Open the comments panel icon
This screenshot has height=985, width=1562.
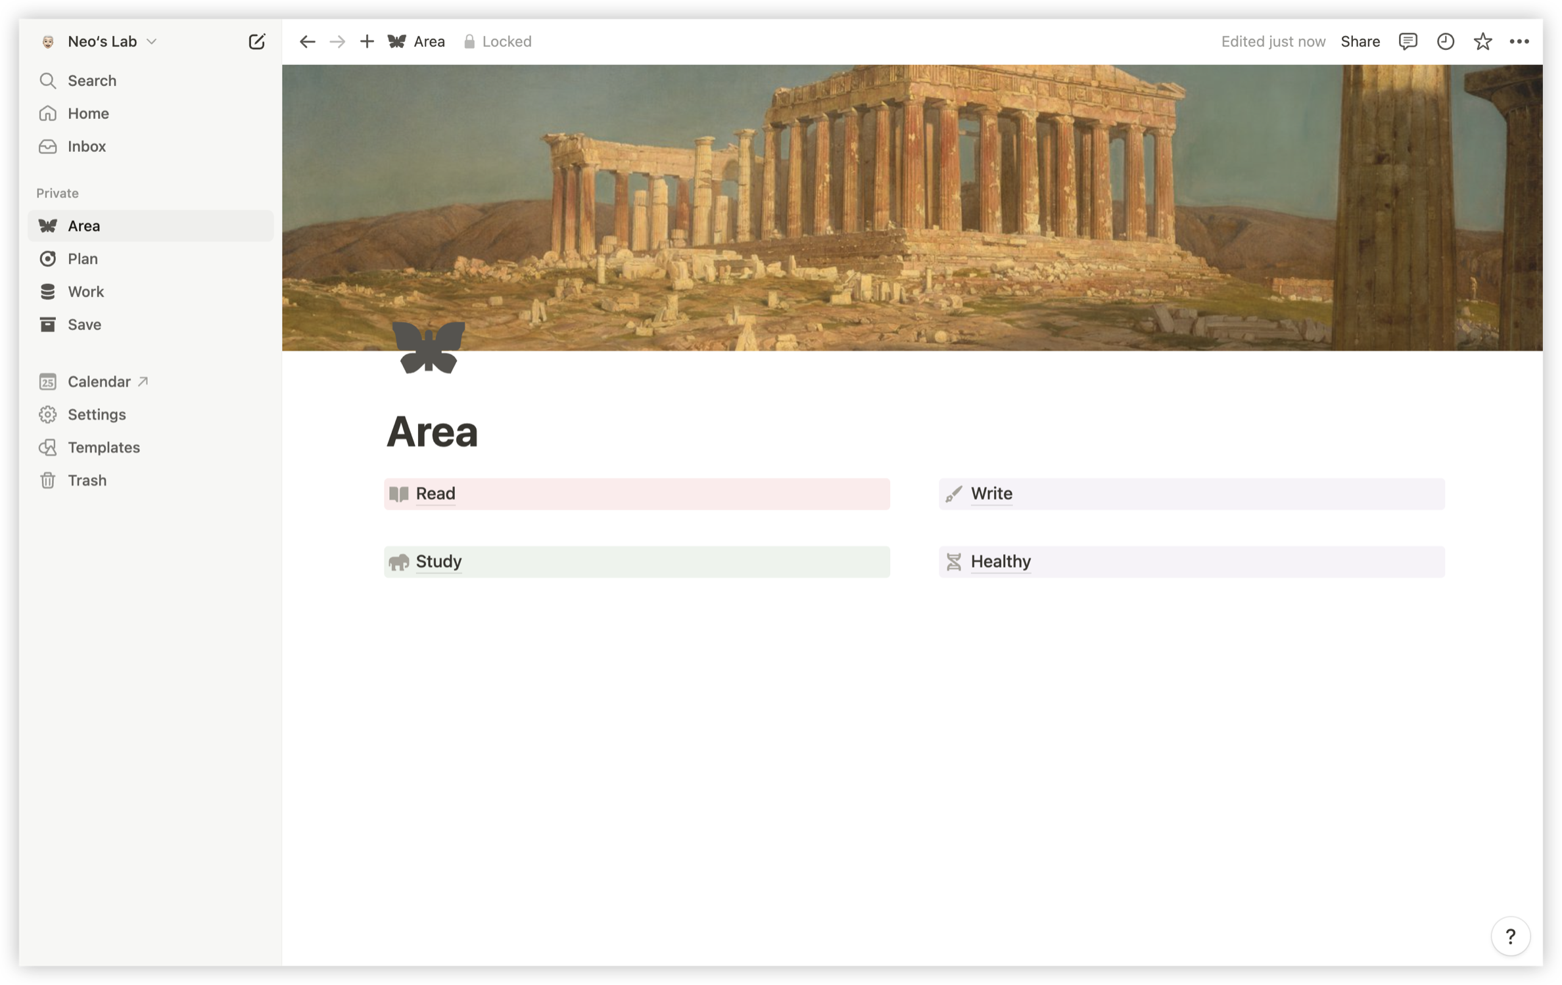(x=1408, y=41)
